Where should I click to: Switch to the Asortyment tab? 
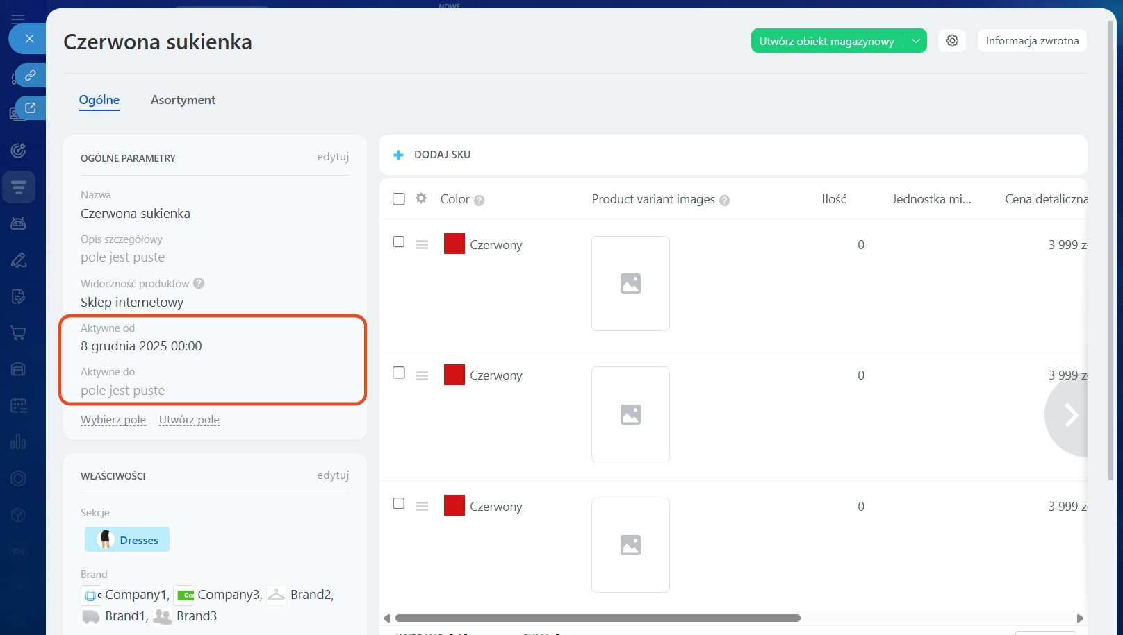pos(183,100)
